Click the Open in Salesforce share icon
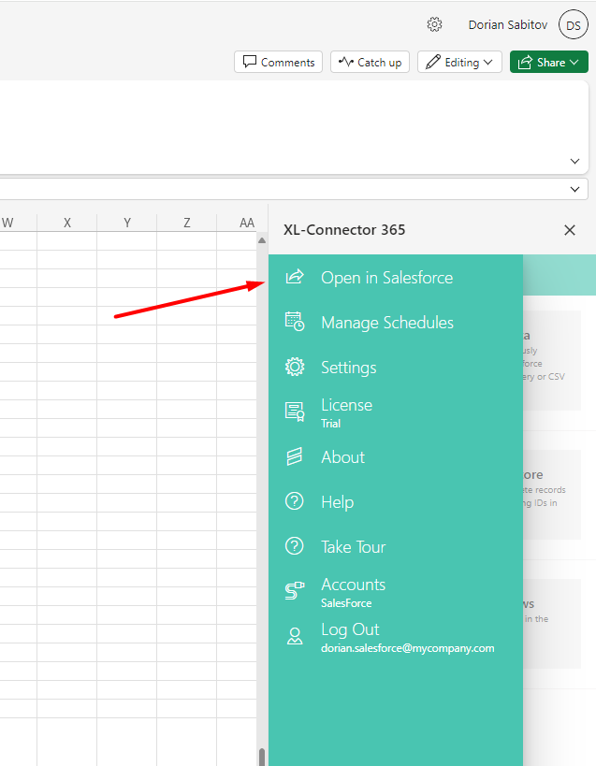 [x=295, y=277]
